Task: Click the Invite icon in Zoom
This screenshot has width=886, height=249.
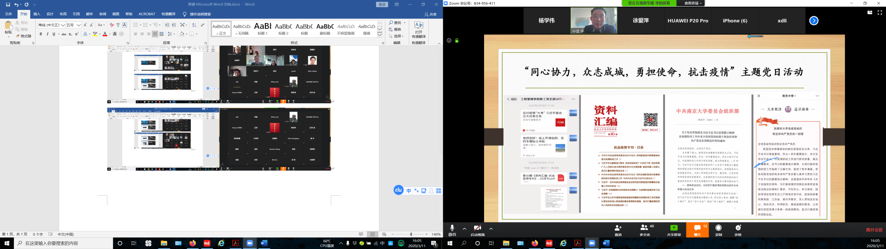Action: tap(618, 229)
